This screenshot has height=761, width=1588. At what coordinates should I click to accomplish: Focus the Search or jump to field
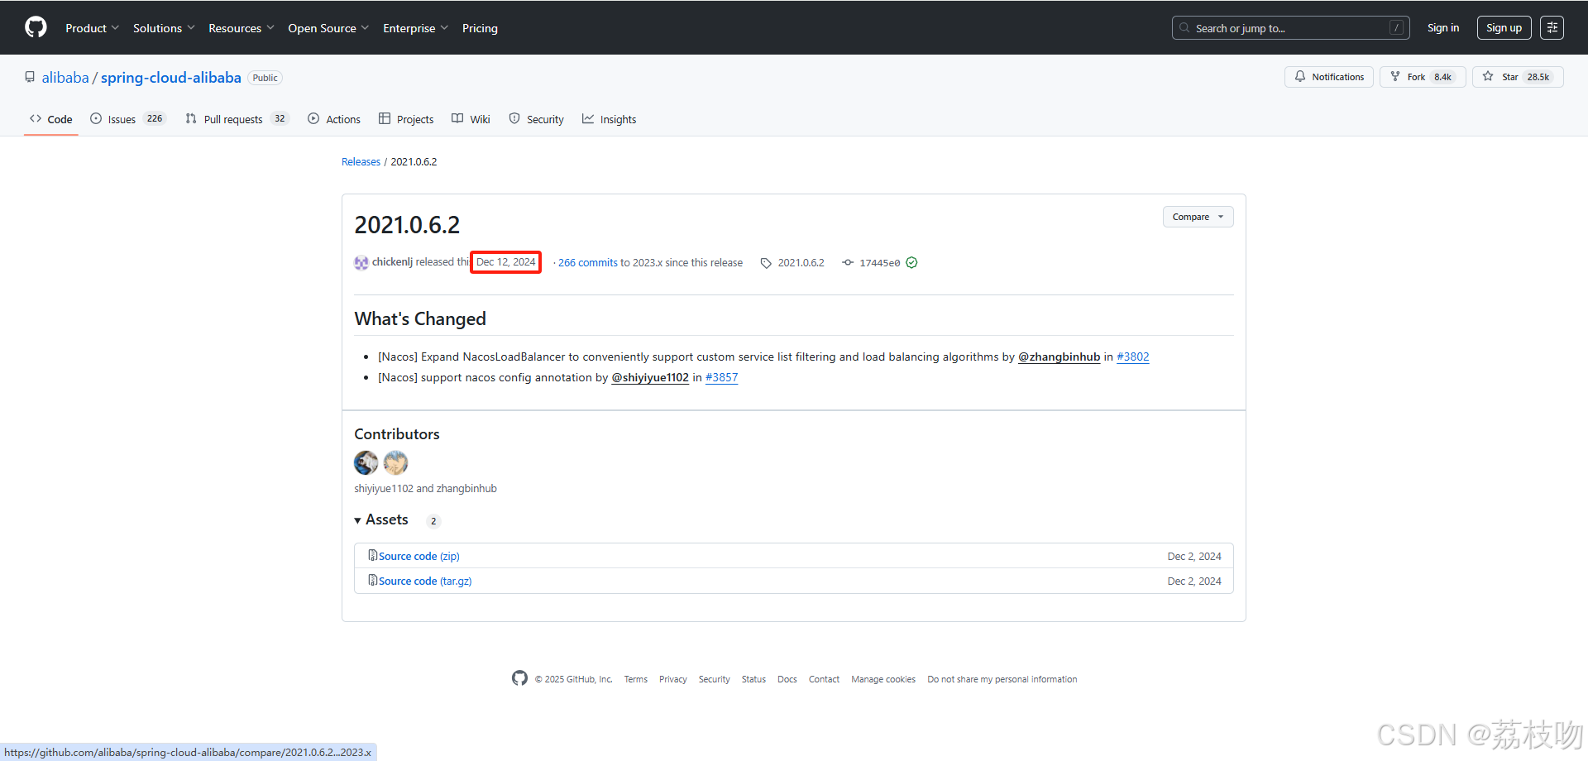click(1290, 28)
